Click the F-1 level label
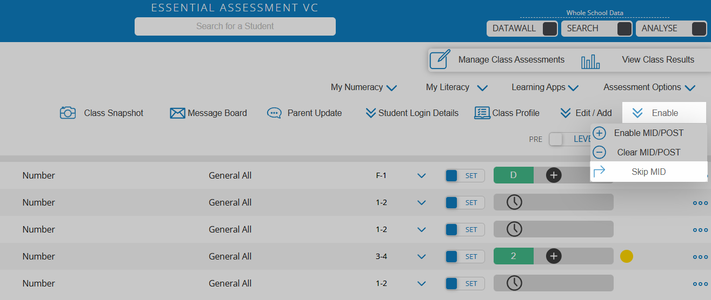This screenshot has height=300, width=711. [x=382, y=175]
